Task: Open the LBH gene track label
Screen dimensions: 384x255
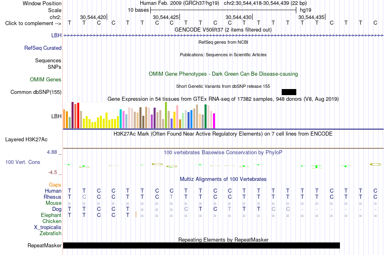Action: 56,35
